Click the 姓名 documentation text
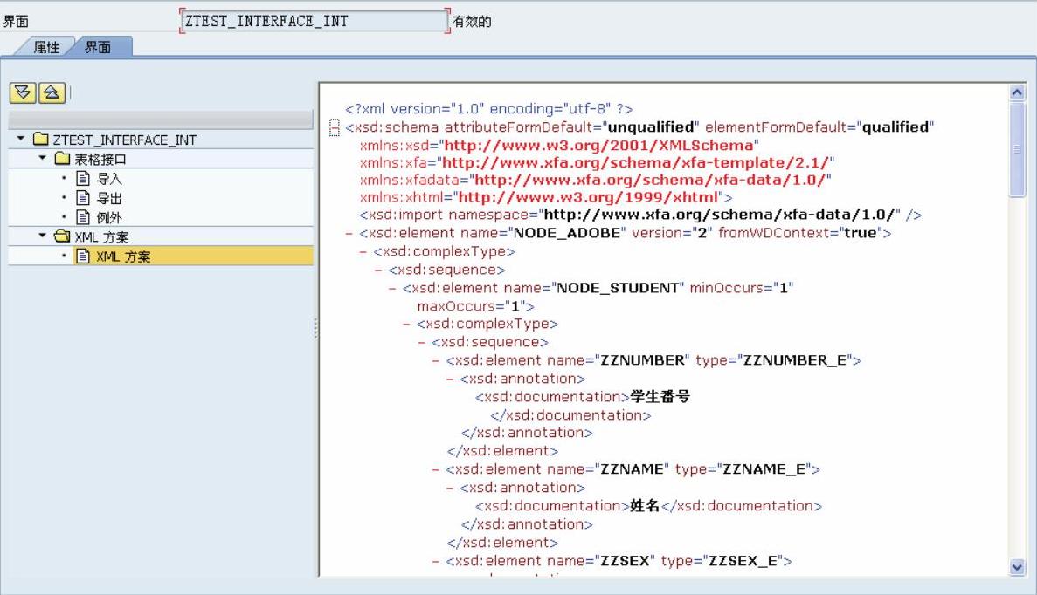Image resolution: width=1037 pixels, height=595 pixels. (x=645, y=505)
